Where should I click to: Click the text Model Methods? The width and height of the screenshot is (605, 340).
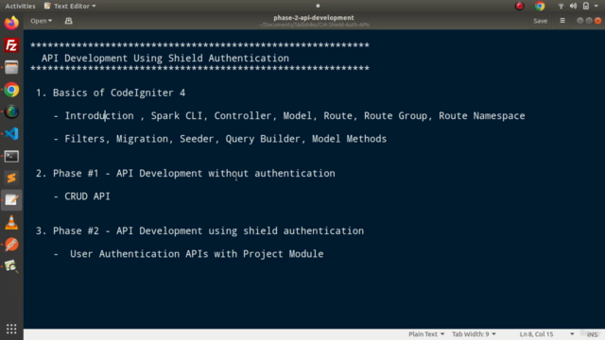coord(349,139)
